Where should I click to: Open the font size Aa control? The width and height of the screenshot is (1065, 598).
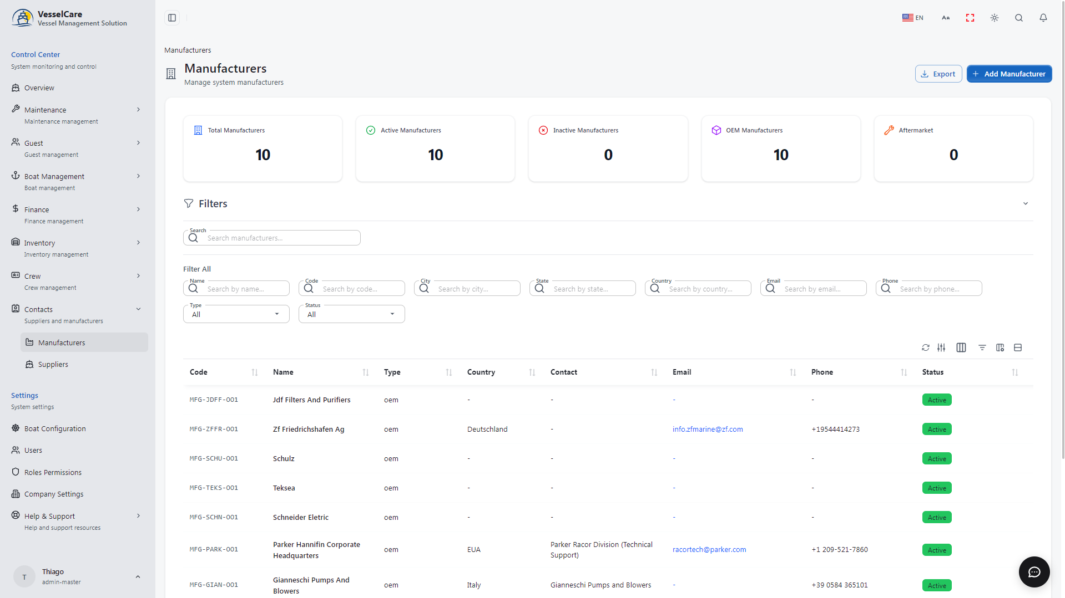pos(946,18)
